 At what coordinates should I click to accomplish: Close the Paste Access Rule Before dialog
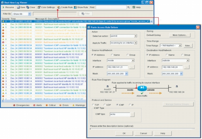198,27
